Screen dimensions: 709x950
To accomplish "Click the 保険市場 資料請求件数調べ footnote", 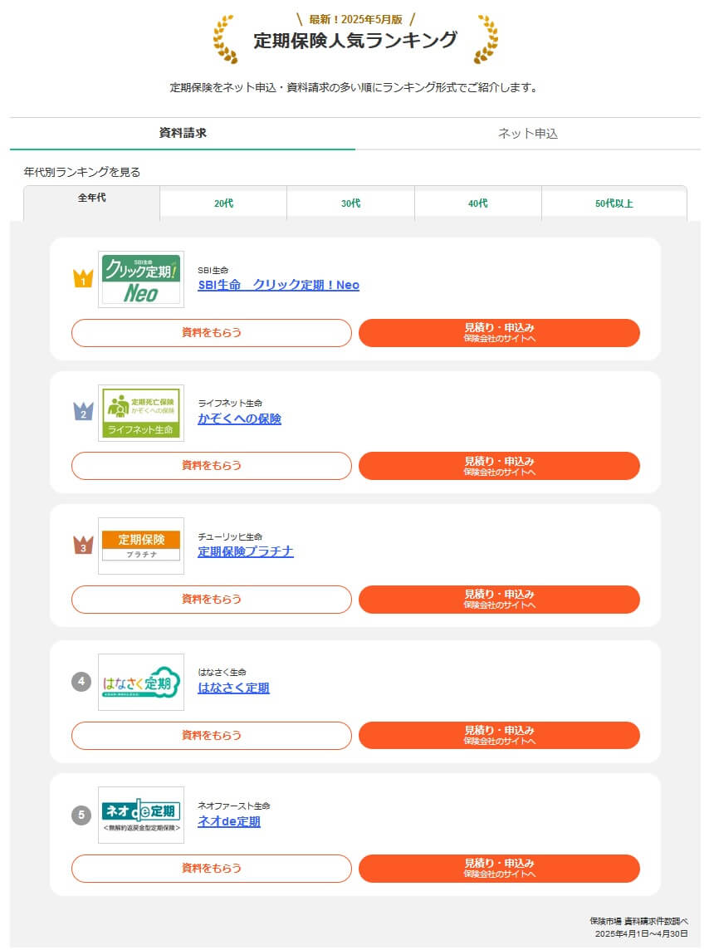I will pyautogui.click(x=638, y=921).
